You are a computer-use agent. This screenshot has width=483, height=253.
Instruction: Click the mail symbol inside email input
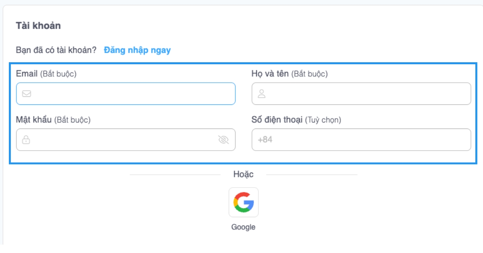click(26, 94)
